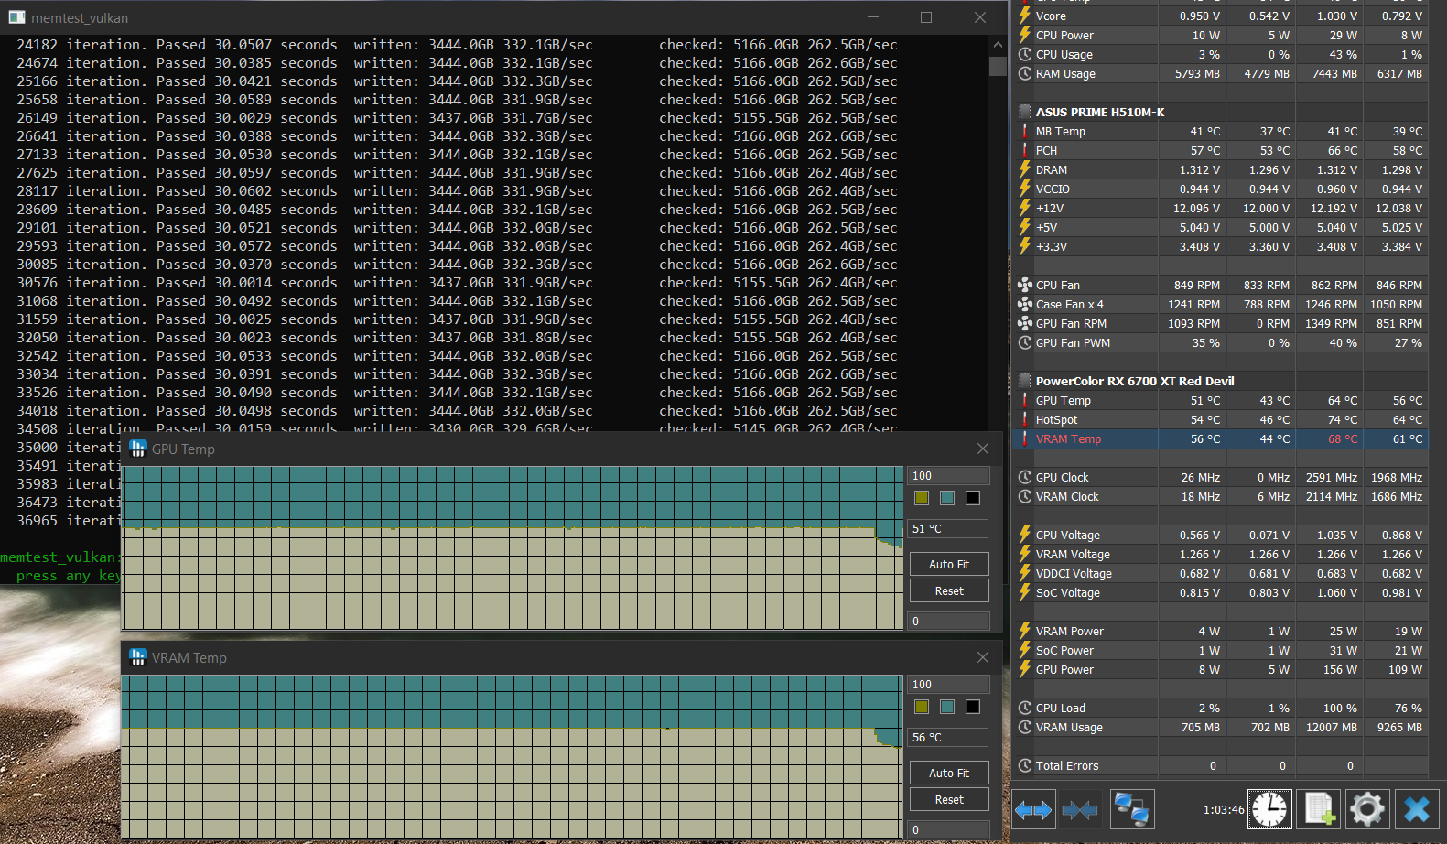Click the chip icon beside ASUS PRIME H510M-K

1025,112
